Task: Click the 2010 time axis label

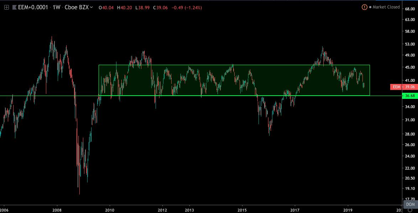Action: coord(109,210)
